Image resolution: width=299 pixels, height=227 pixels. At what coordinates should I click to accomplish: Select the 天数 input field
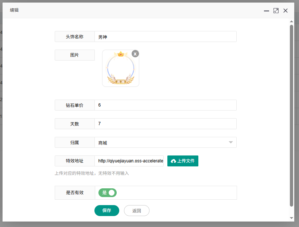tap(165, 124)
